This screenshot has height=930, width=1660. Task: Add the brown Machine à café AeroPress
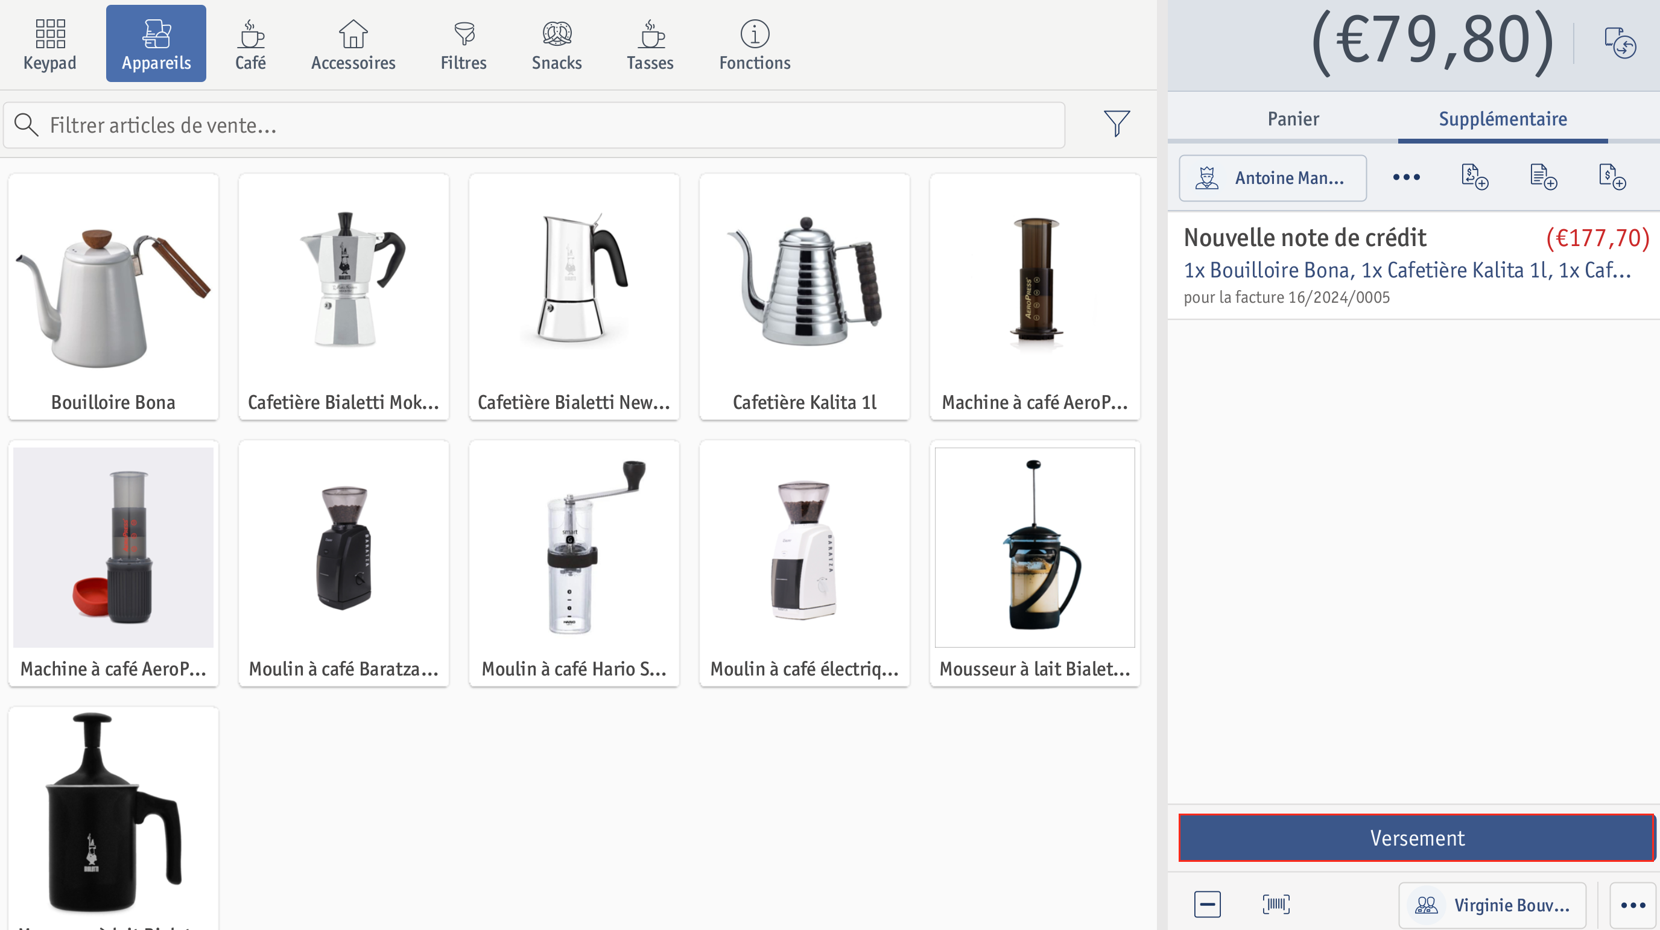coord(1035,297)
